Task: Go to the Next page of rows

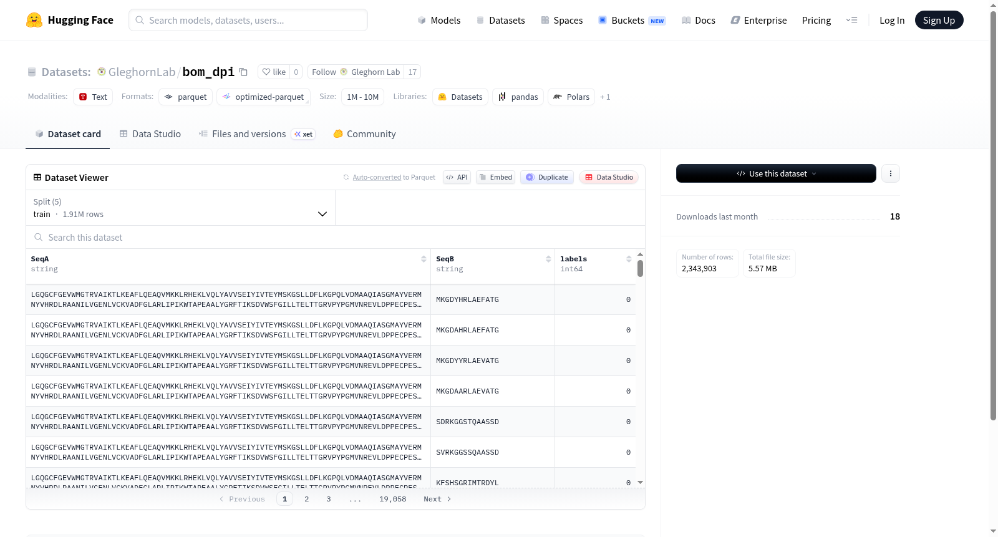Action: 437,499
